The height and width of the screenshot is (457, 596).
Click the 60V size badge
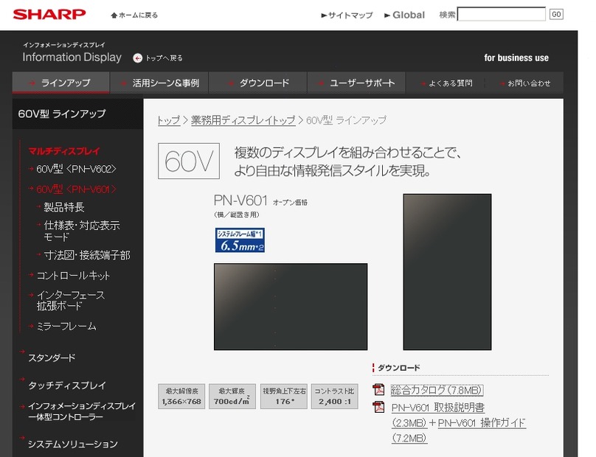pos(189,161)
